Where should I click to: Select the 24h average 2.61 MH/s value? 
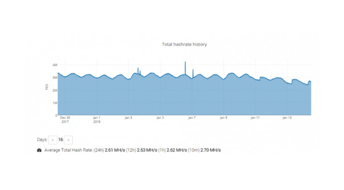pos(115,150)
